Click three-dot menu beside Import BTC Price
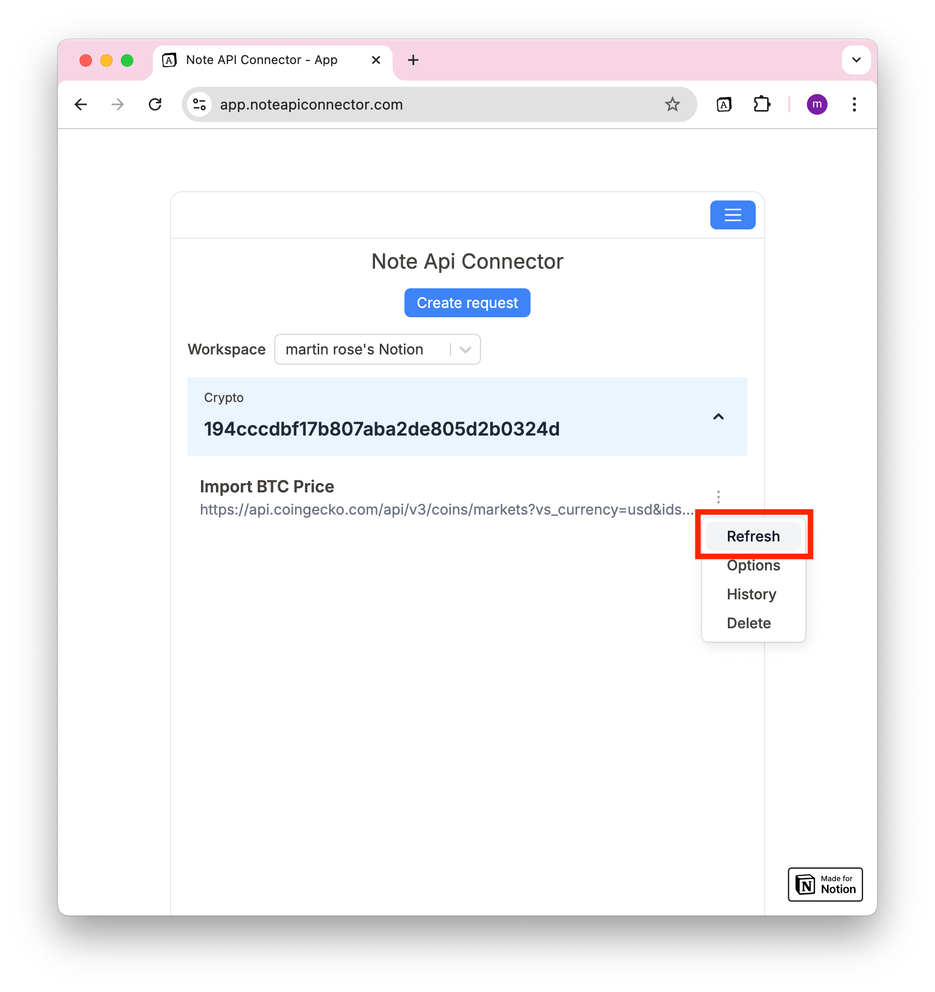935x992 pixels. point(718,497)
